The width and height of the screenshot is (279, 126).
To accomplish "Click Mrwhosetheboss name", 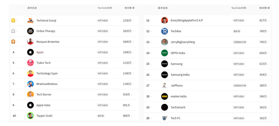I will (x=47, y=84).
